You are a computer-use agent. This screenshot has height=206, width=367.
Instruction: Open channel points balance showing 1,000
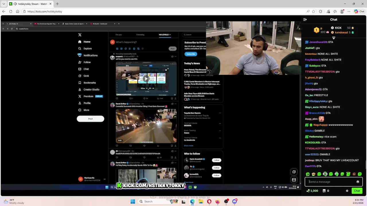312,191
